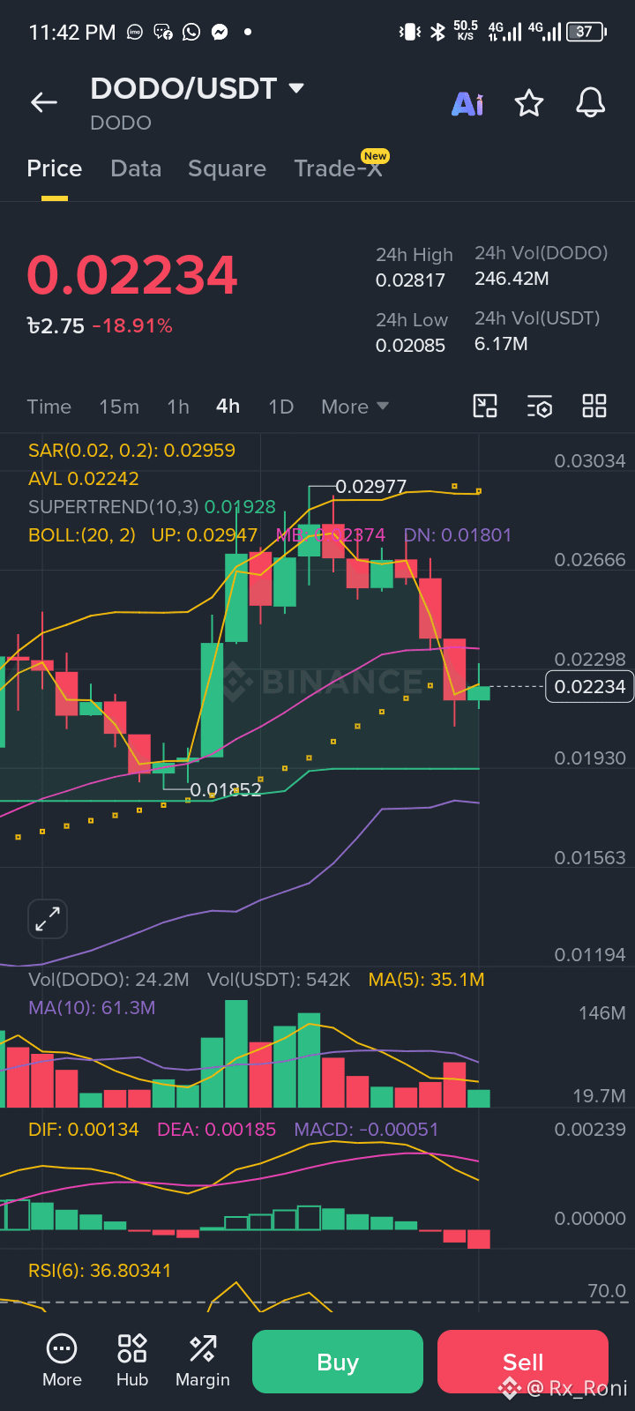Screen dimensions: 635x1411
Task: Tap 24h Vol(USDT) value 6.17M
Action: (501, 344)
